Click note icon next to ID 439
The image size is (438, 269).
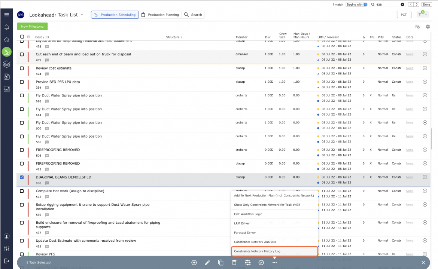click(47, 60)
